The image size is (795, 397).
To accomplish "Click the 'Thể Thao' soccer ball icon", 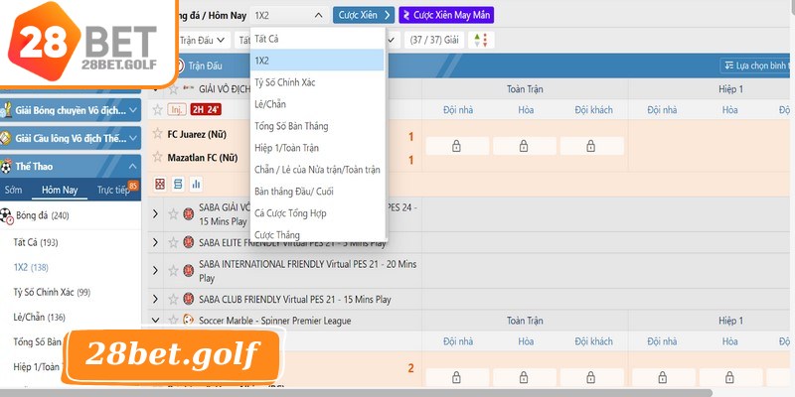I will pyautogui.click(x=6, y=166).
